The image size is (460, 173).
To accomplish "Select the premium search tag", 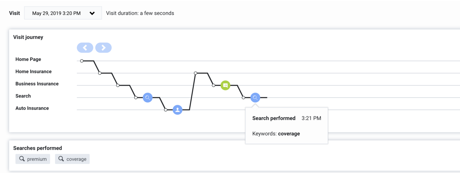I will pyautogui.click(x=33, y=159).
